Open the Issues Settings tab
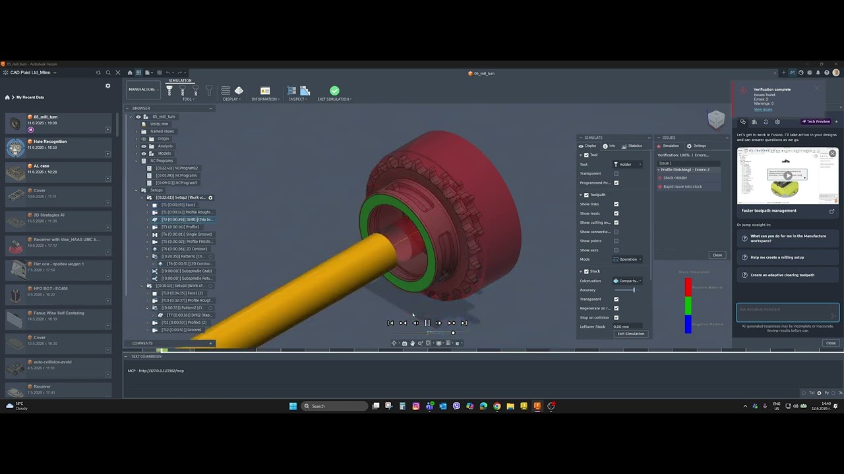This screenshot has width=844, height=474. pos(696,145)
